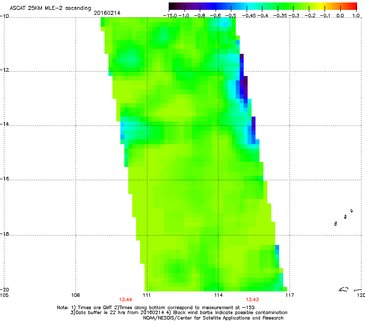Click the NOAA/NESDIS credit line
Viewport: 365px width, 321px height.
[213, 318]
